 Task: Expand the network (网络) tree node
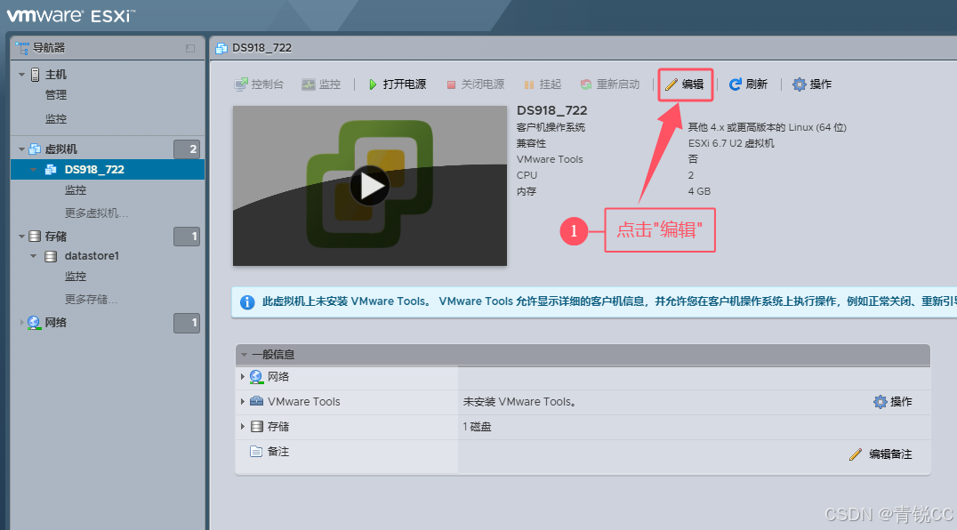tap(22, 322)
